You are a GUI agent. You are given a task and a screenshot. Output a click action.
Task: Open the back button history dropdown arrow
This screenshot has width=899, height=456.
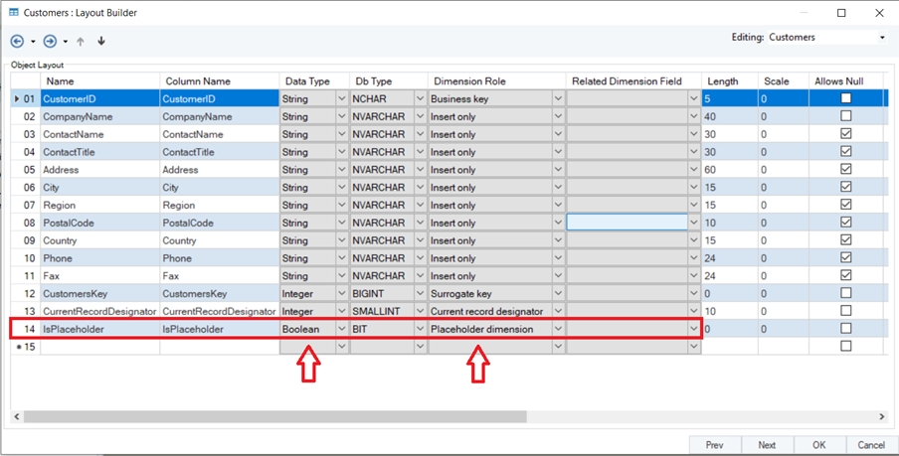click(x=33, y=42)
